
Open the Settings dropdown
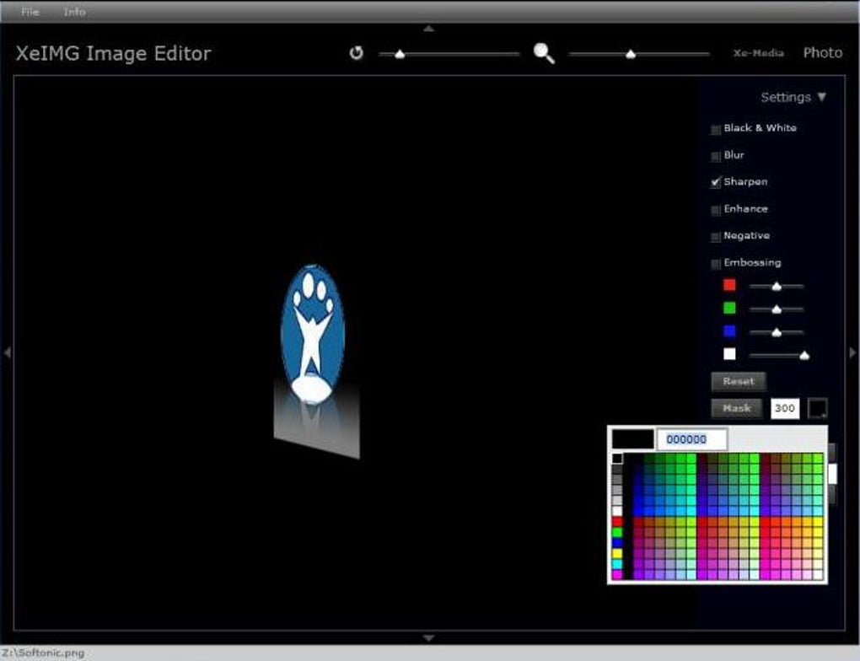point(793,97)
